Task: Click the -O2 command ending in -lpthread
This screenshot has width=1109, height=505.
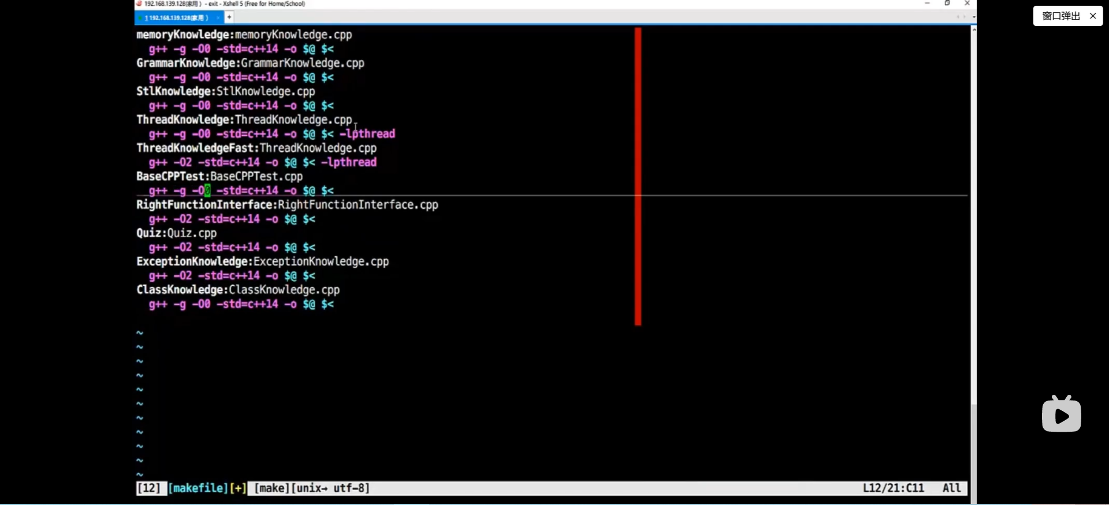Action: (263, 162)
